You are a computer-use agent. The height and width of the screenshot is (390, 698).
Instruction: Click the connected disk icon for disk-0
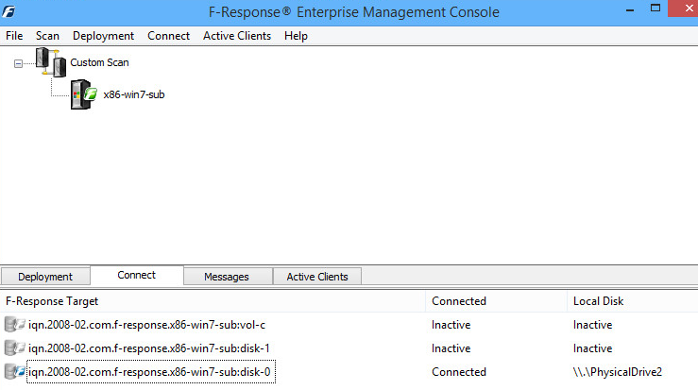point(14,372)
